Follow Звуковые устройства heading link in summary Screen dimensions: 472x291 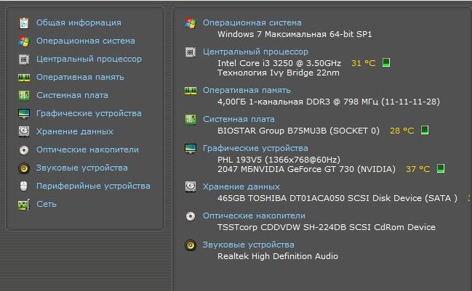coord(248,245)
